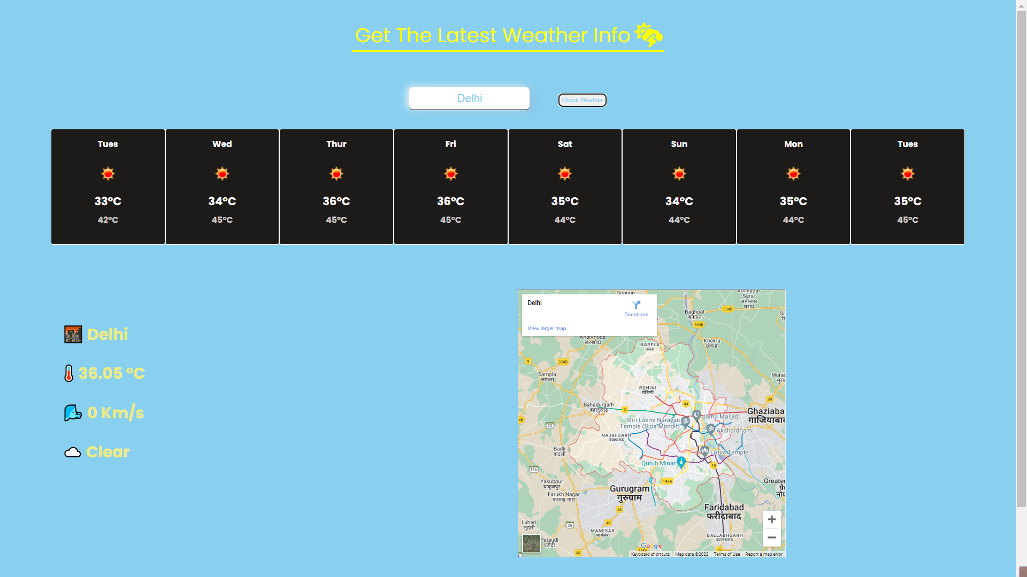Click inside the Delhi search input field
This screenshot has height=577, width=1027.
click(469, 98)
